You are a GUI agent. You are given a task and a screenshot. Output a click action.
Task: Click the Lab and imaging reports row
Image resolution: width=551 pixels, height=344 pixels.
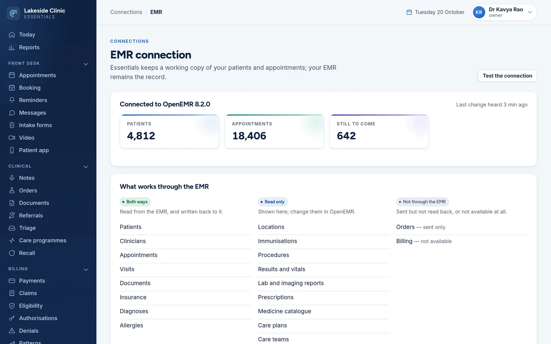tap(323, 283)
